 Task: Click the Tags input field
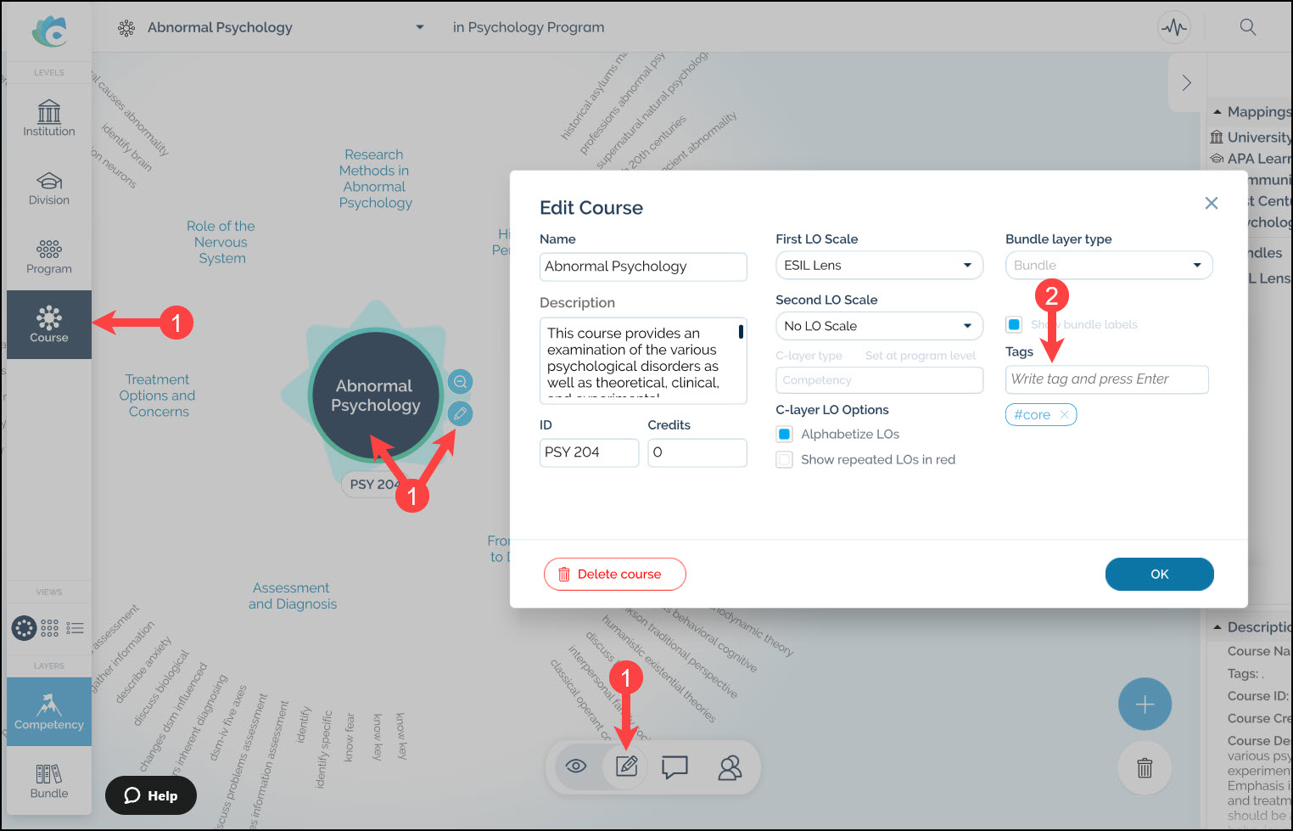pyautogui.click(x=1106, y=379)
